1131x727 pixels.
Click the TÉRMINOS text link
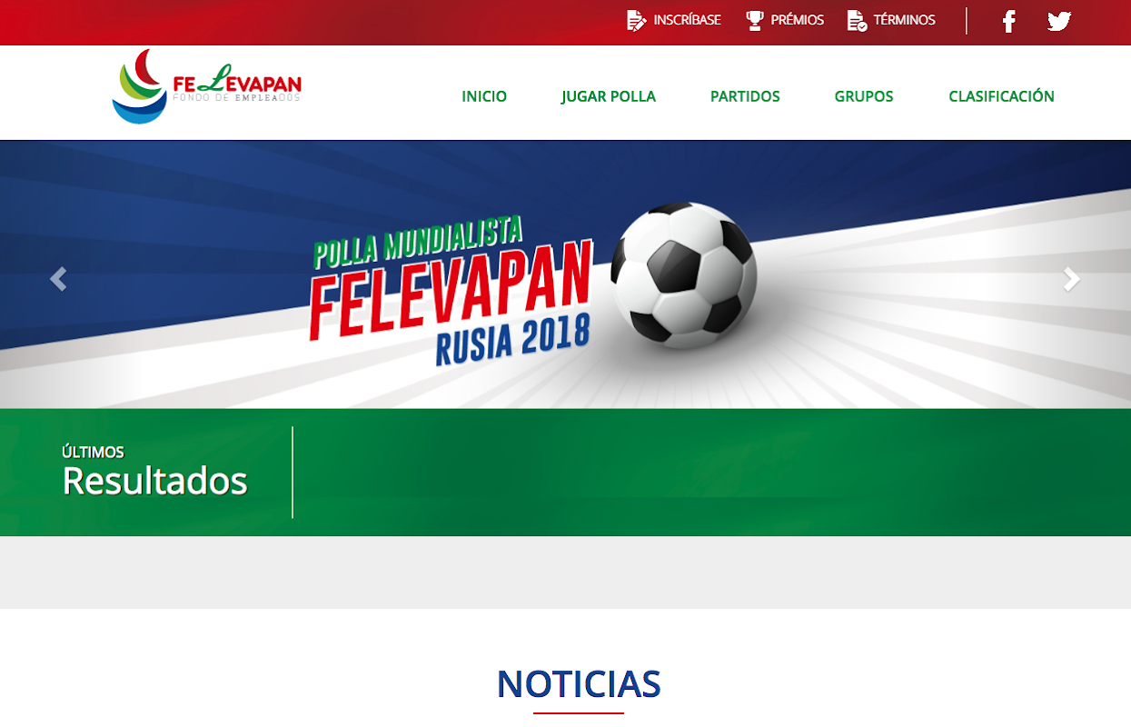point(905,20)
